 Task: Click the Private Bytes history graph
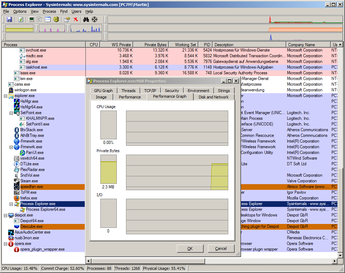tap(177, 172)
